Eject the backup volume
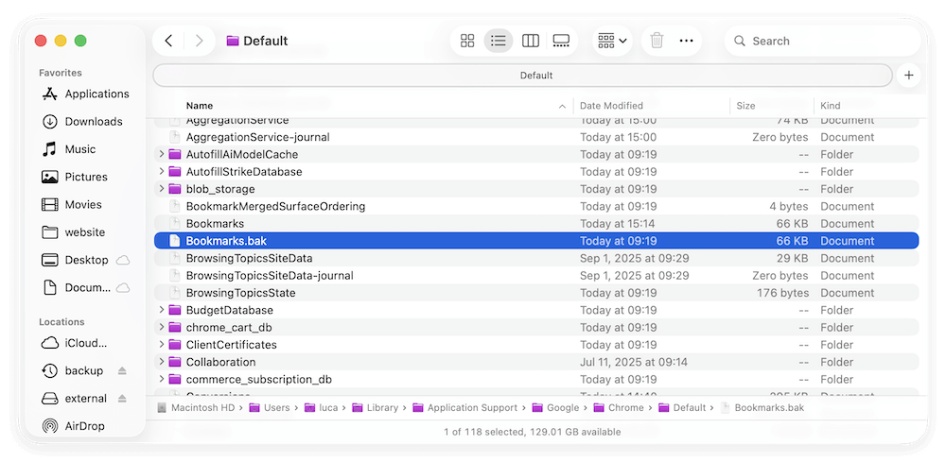Viewport: 946px width, 462px height. pyautogui.click(x=122, y=371)
